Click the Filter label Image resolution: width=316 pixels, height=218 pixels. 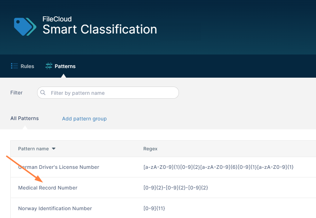tap(16, 93)
